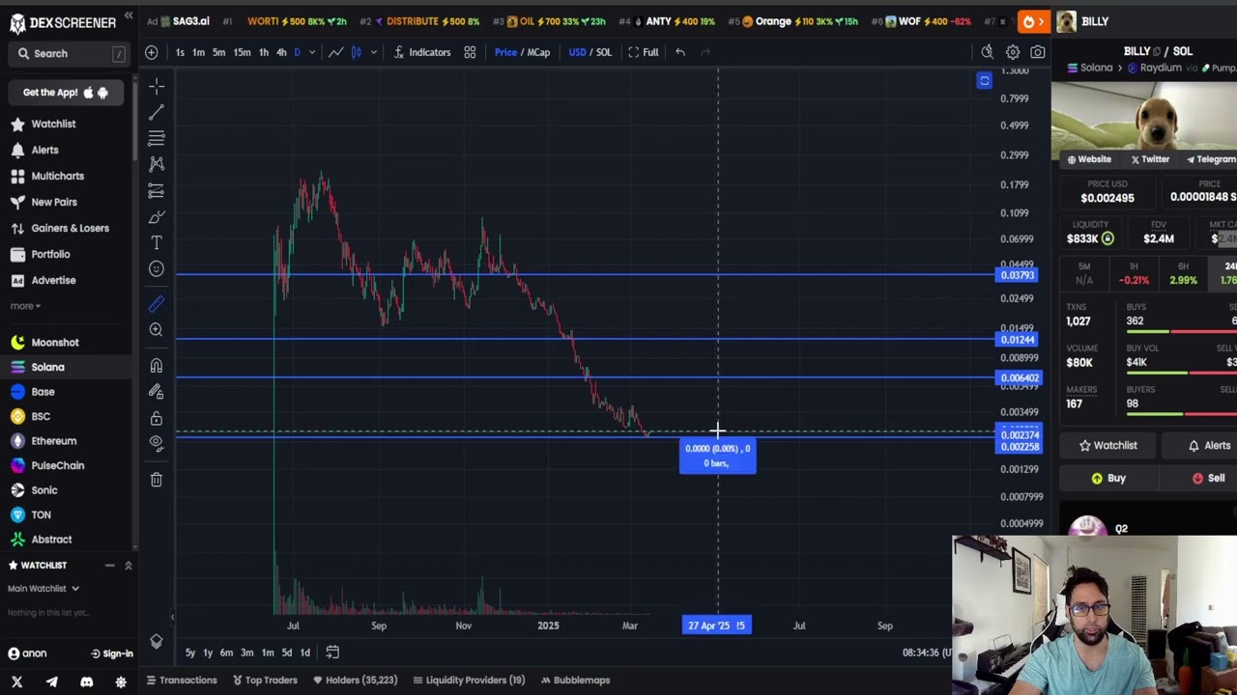Toggle magnet mode for drawings
This screenshot has width=1237, height=695.
[157, 366]
